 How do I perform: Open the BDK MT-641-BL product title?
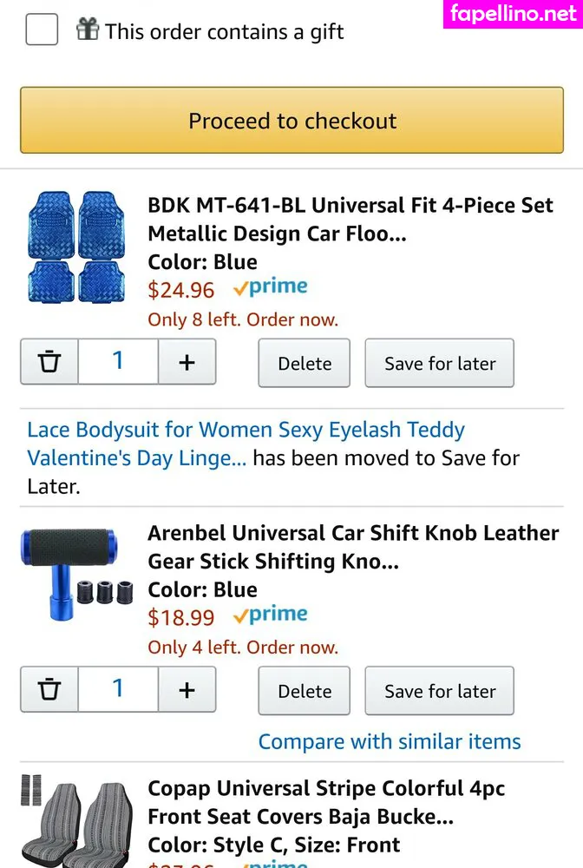350,220
